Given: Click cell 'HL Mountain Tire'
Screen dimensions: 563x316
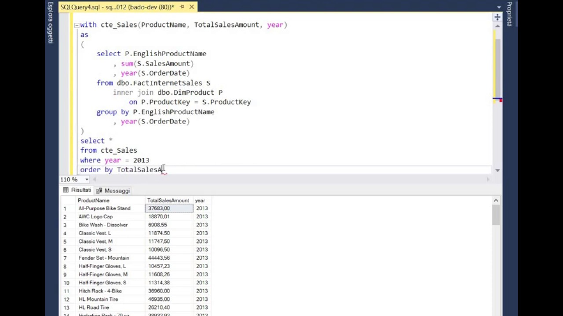Looking at the screenshot, I should click(x=110, y=299).
